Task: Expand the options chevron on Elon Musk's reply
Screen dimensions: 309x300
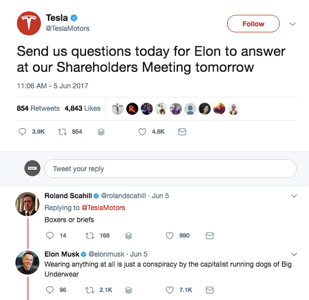Action: (294, 254)
